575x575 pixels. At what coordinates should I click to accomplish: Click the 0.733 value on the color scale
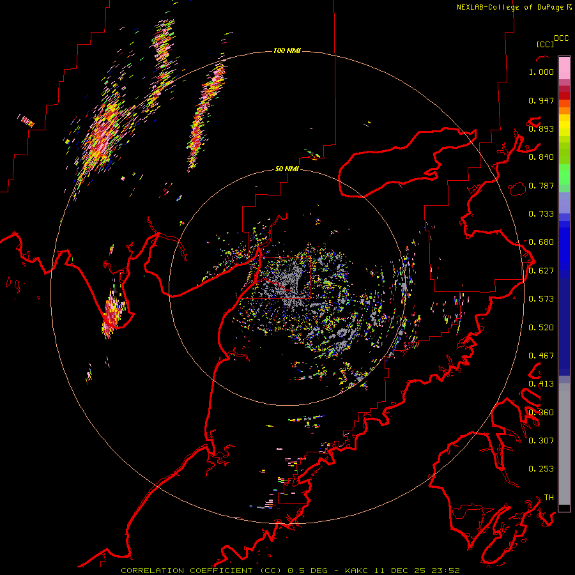[x=541, y=214]
